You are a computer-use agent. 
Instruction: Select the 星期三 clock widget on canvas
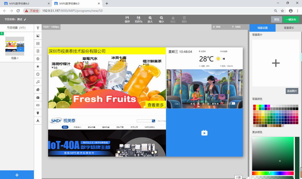[180, 52]
